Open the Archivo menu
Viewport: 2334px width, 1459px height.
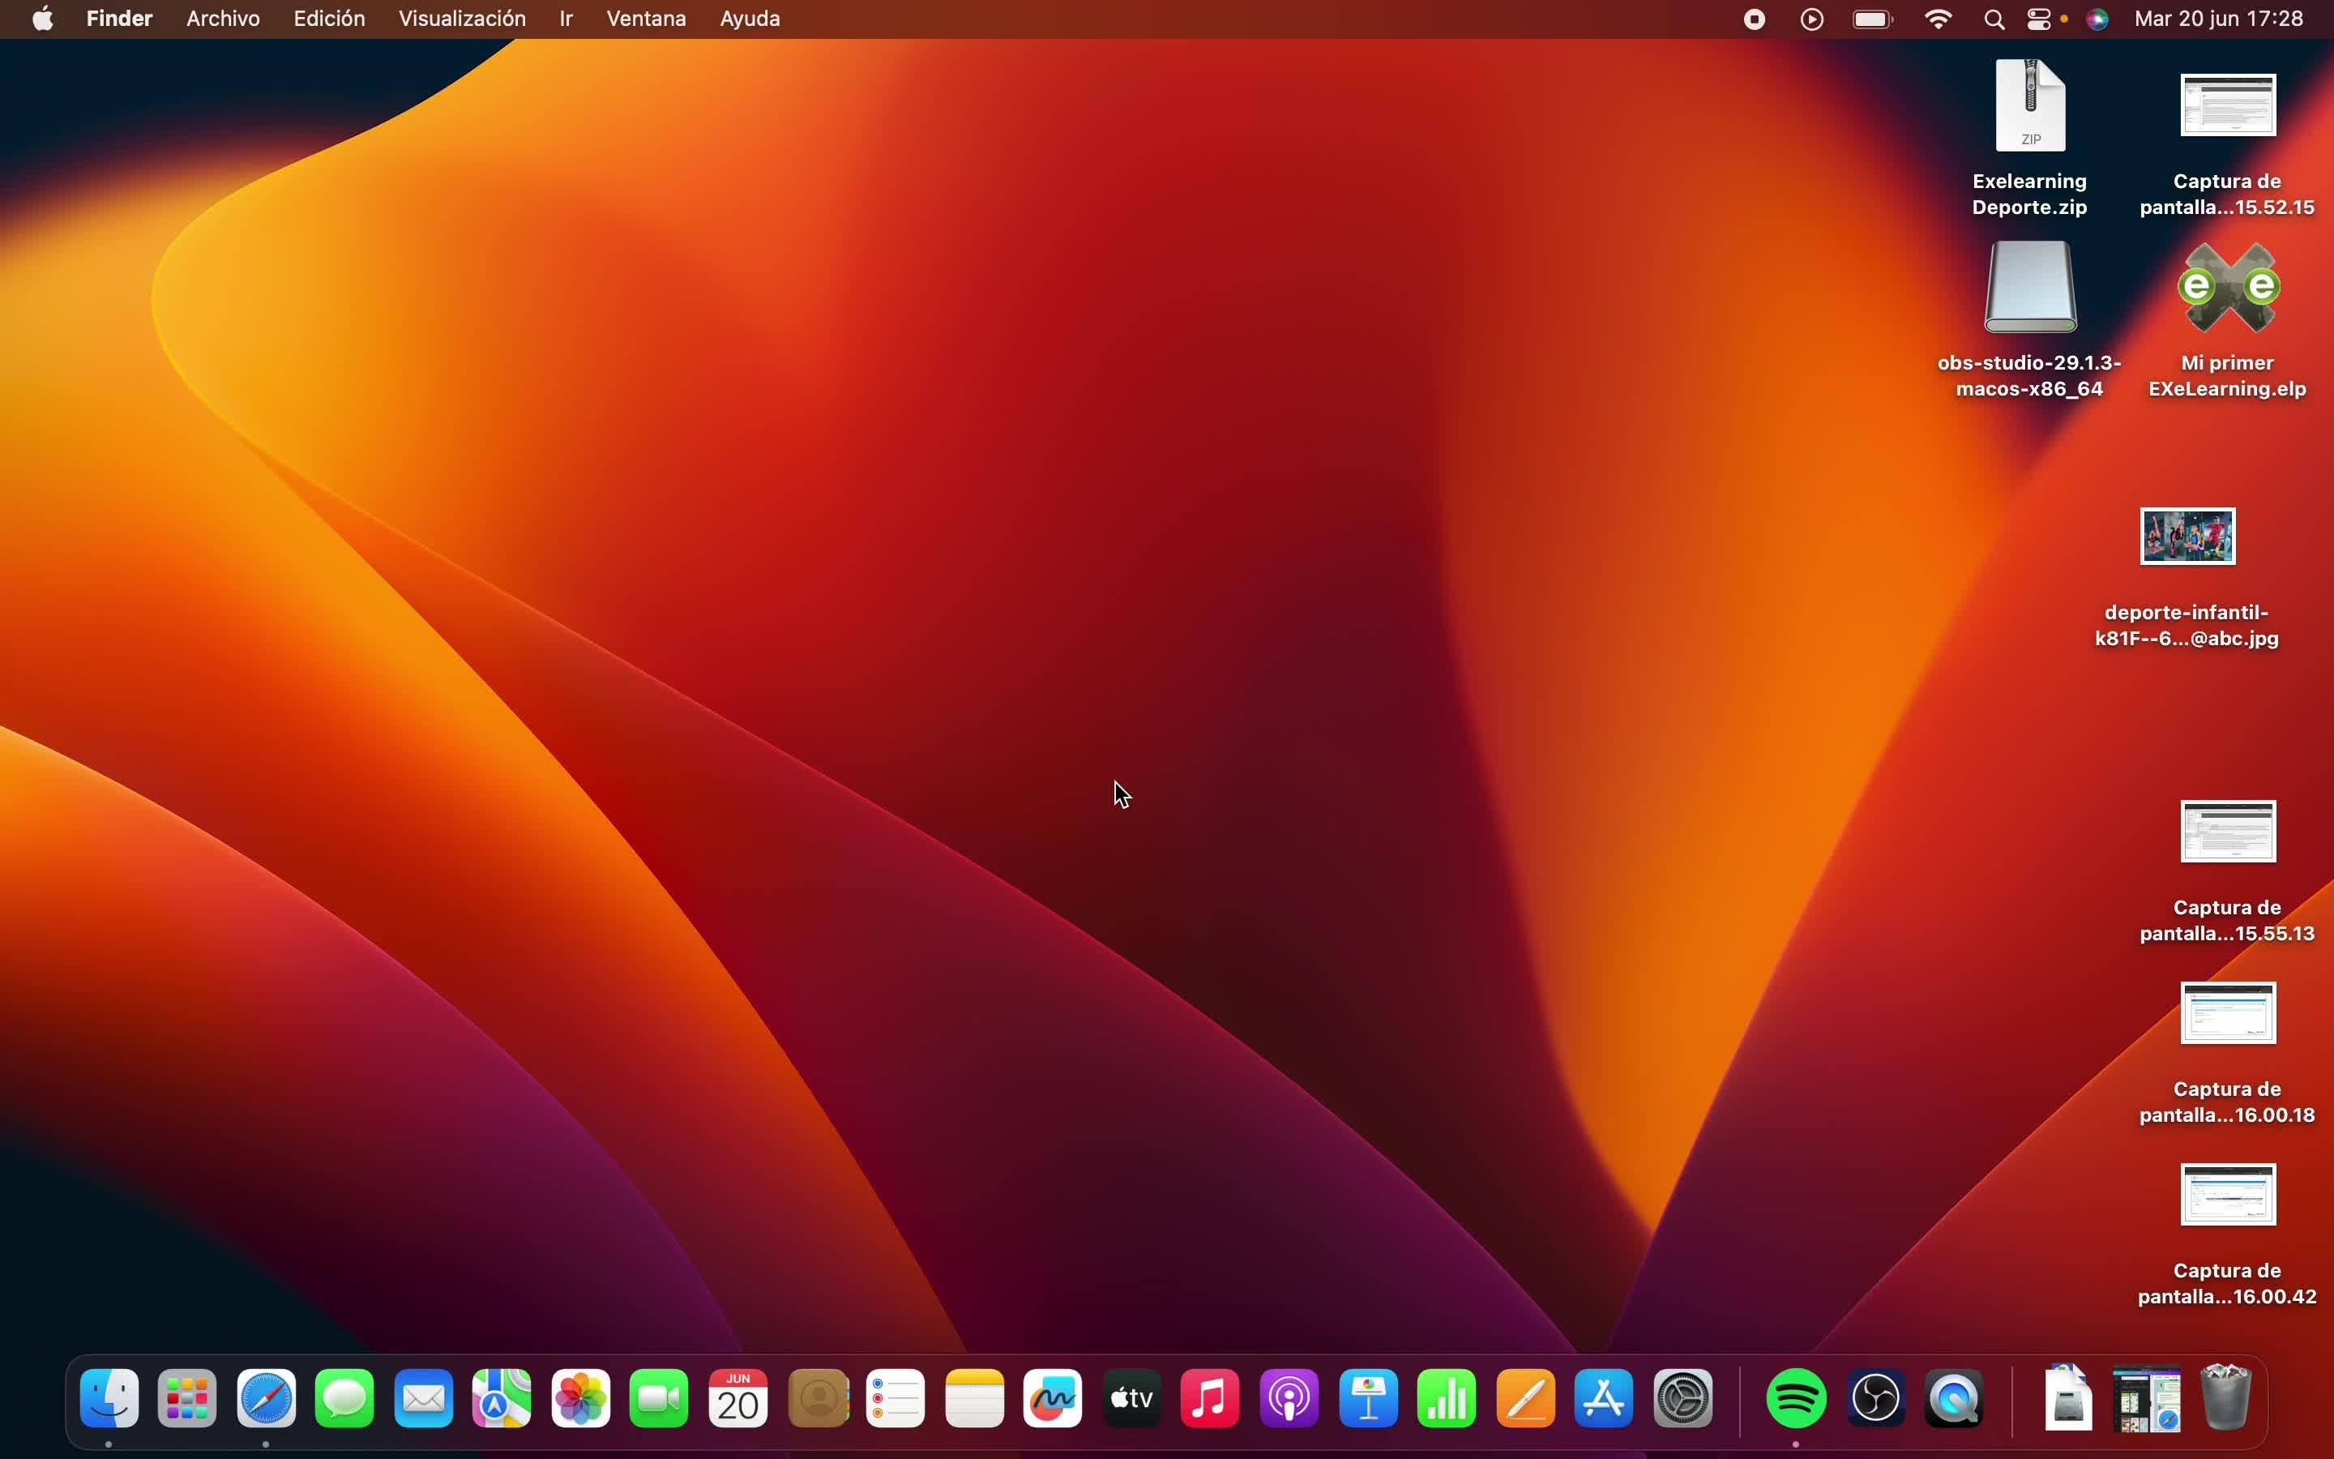click(223, 19)
